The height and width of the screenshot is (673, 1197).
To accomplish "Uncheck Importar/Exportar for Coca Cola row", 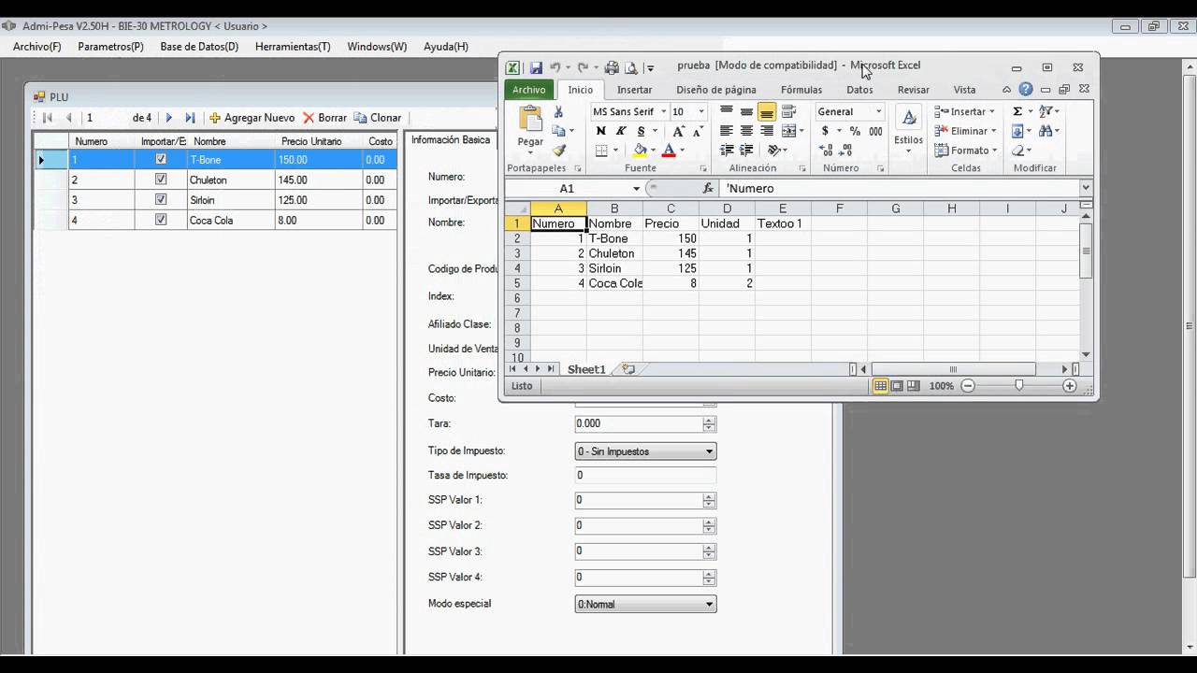I will tap(161, 220).
